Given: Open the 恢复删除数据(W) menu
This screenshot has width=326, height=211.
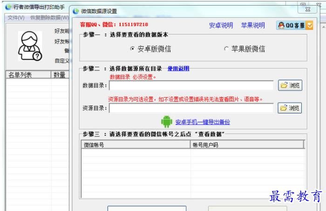Looking at the screenshot, I should coord(49,18).
